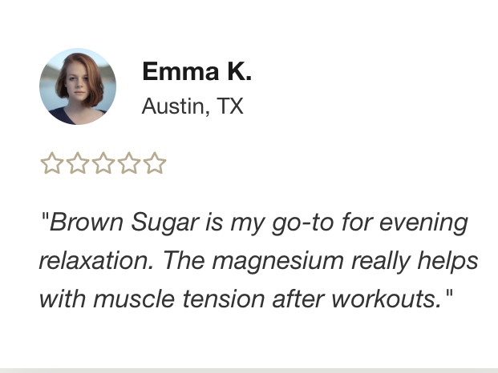Click the words Brown Sugar in the review

click(124, 223)
